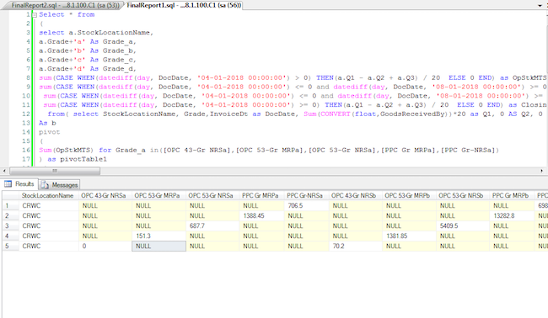The image size is (548, 318).
Task: Select result row 4 by its row header
Action: [x=10, y=236]
